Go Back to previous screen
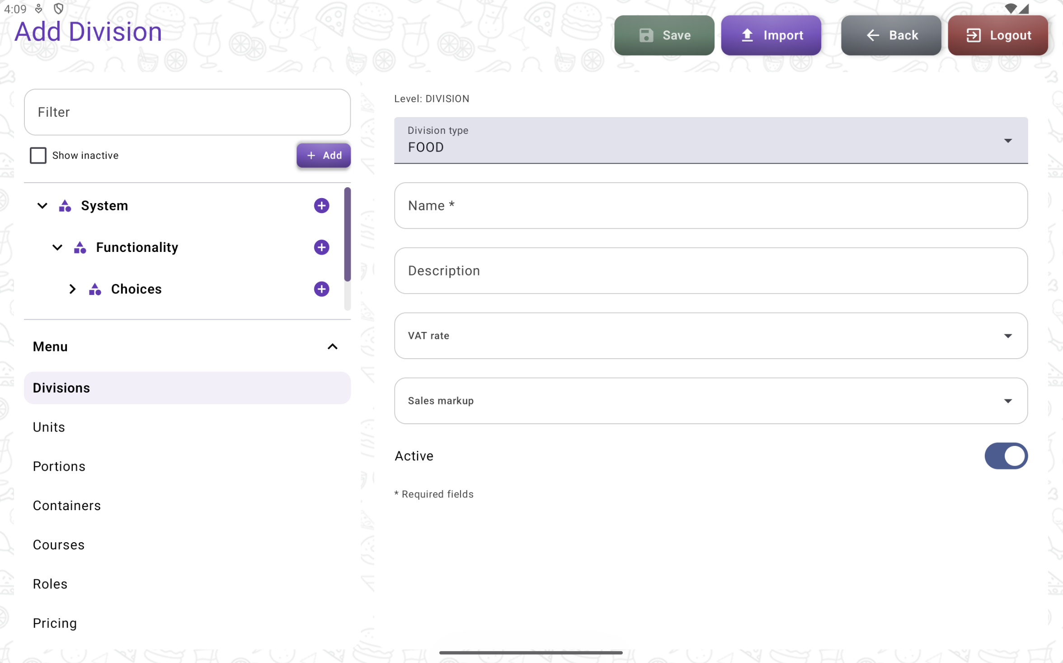 click(891, 35)
